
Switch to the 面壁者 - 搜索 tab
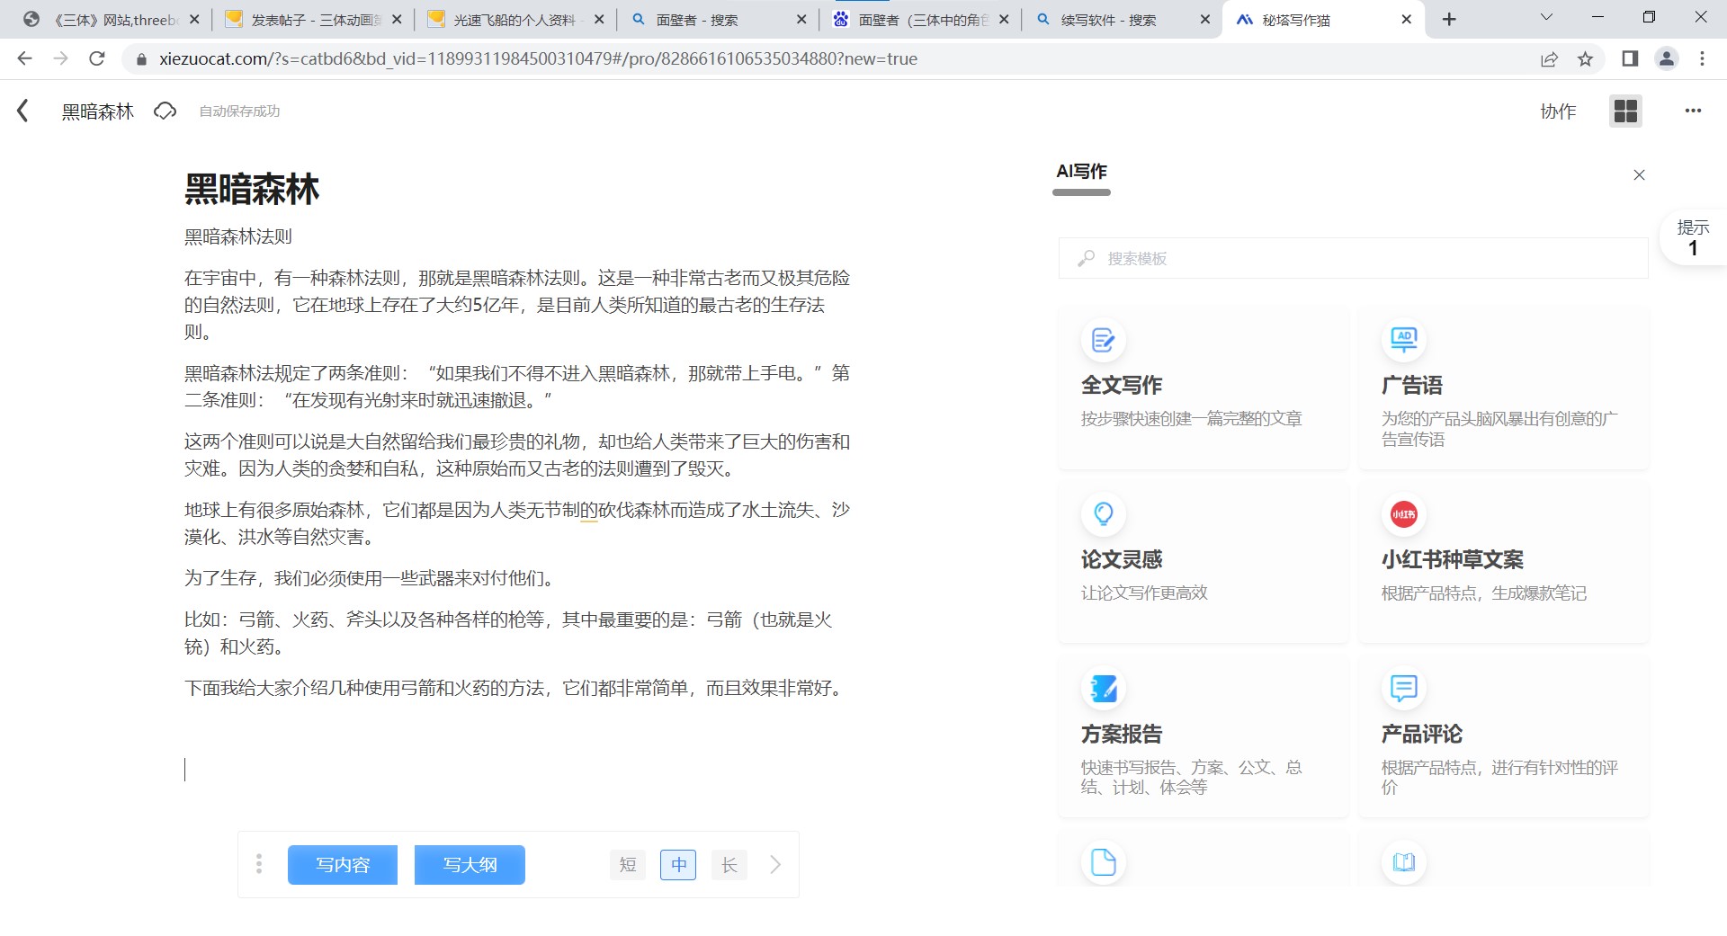click(x=718, y=19)
